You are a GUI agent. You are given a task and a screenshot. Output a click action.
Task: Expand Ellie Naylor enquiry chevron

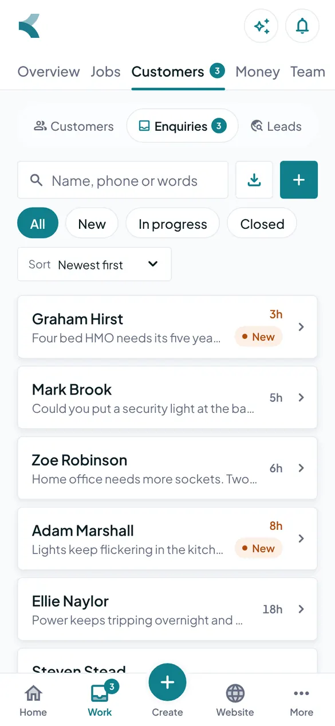(x=301, y=609)
